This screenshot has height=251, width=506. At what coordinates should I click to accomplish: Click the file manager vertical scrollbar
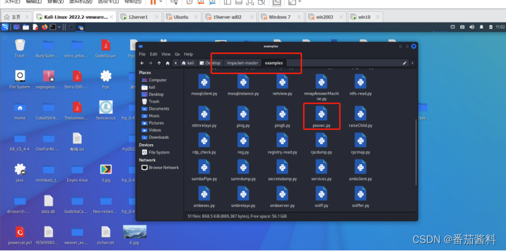click(x=416, y=152)
